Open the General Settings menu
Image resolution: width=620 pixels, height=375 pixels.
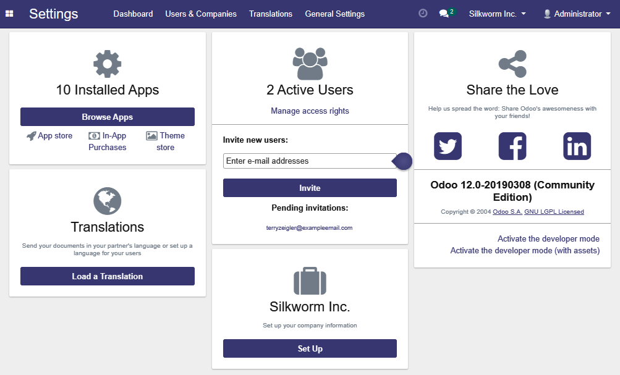[335, 14]
